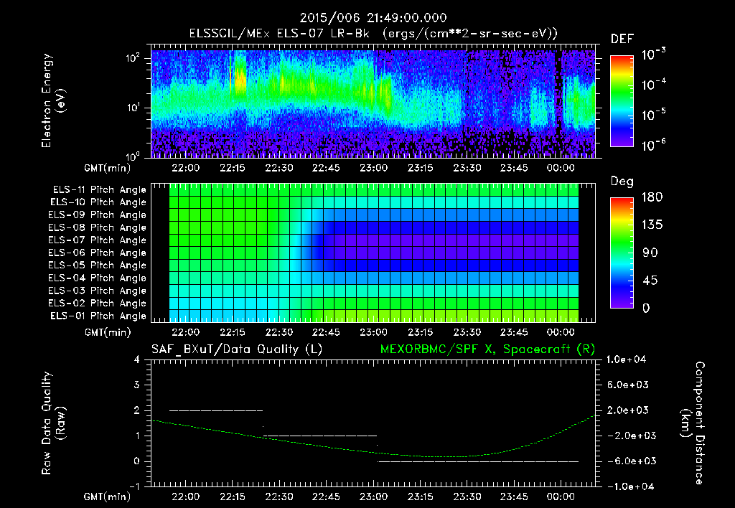Click the ELS-08 Pitch Angle row label
Screen dimensions: 735x508
98,227
